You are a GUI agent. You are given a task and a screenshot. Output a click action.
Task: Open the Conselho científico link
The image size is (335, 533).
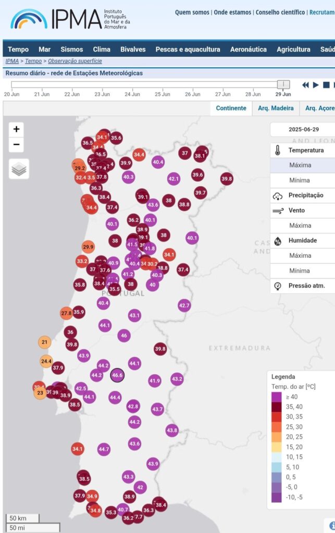tap(280, 12)
